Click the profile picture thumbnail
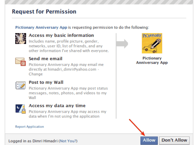This screenshot has width=195, height=145. 21,39
